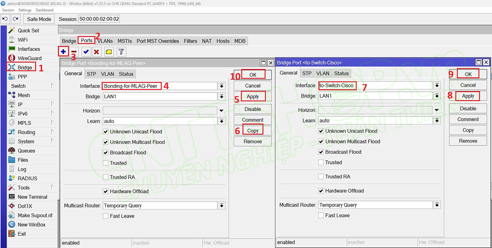This screenshot has width=492, height=248.
Task: Open New Terminal from sidebar
Action: [32, 197]
